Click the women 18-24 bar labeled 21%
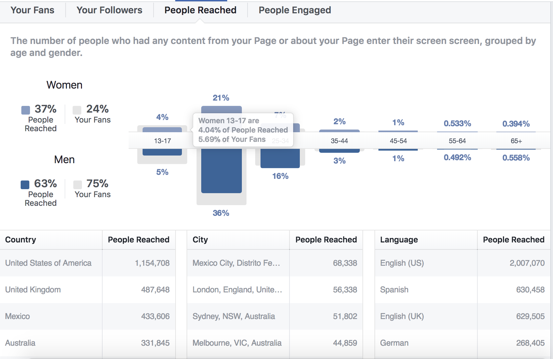This screenshot has height=359, width=553. (221, 110)
